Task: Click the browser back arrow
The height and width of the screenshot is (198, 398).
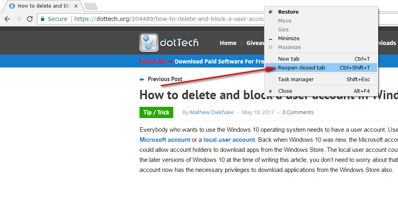Action: click(x=7, y=19)
